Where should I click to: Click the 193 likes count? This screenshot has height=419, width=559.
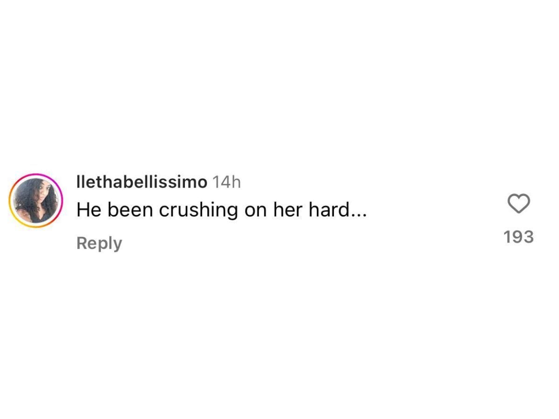(x=518, y=237)
